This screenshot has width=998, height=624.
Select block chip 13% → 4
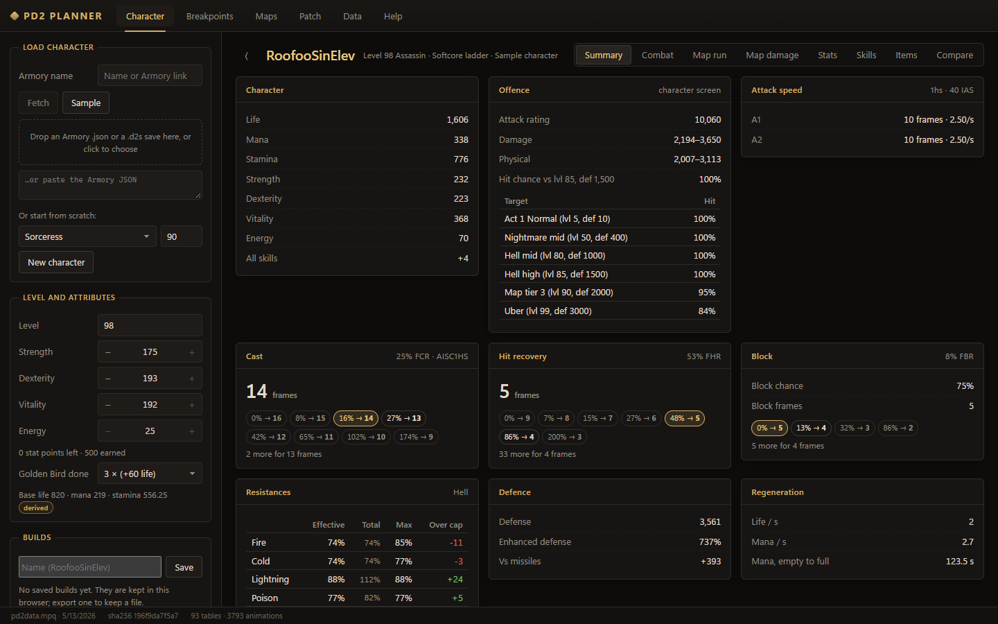[812, 428]
